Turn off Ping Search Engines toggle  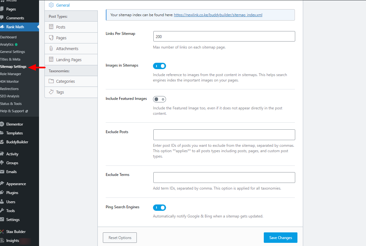tap(159, 208)
